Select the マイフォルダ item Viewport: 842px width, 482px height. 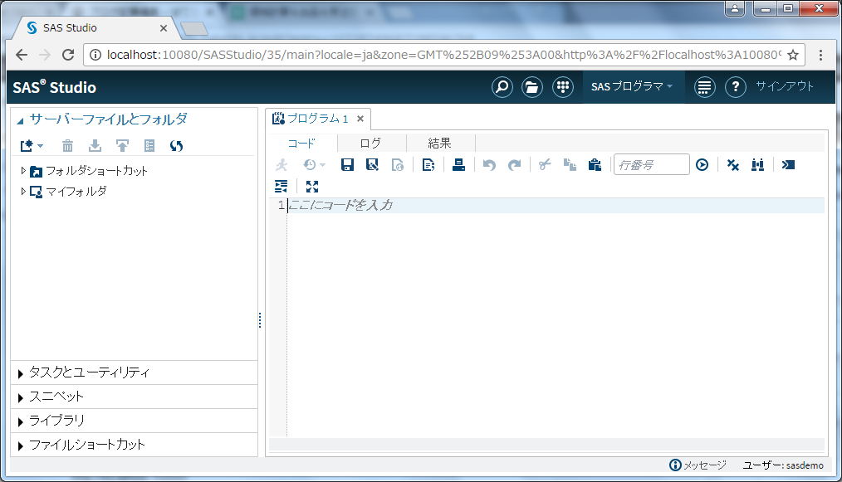pos(76,192)
